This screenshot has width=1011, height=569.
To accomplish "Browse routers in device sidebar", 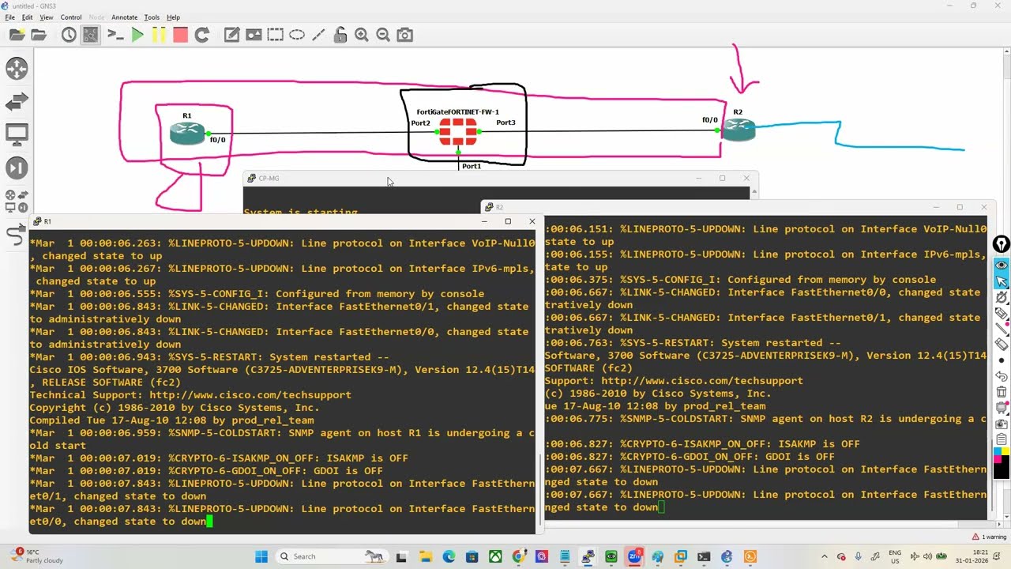I will pos(17,68).
